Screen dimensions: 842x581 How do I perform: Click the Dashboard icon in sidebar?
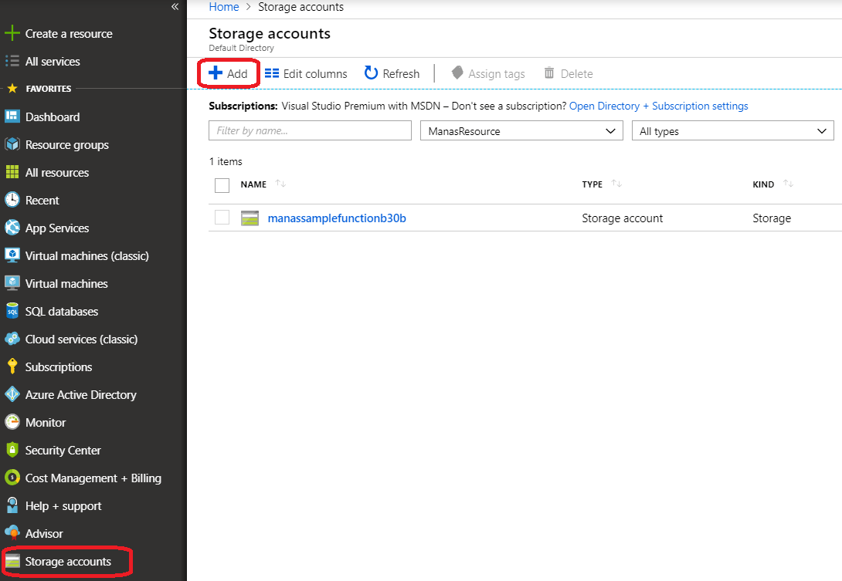pyautogui.click(x=12, y=117)
